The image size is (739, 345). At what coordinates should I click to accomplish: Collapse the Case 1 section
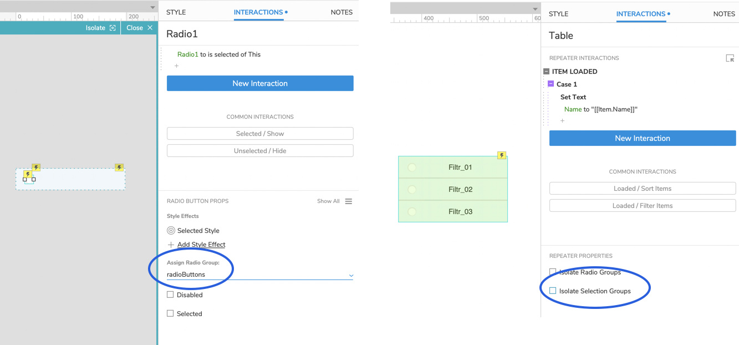tap(551, 84)
